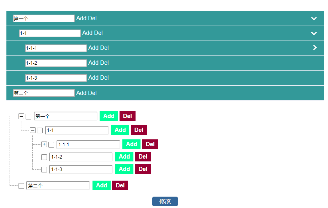
Task: Collapse the 1-1 tree node minus icon
Action: pos(33,130)
